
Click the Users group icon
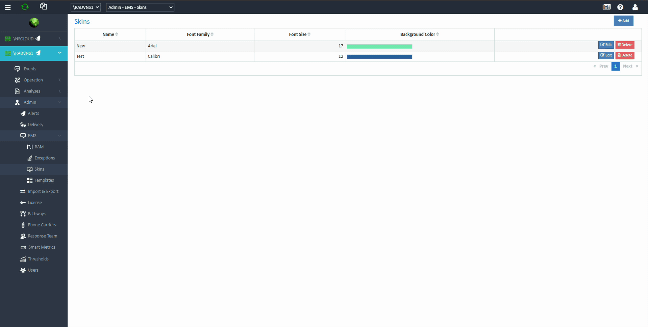[x=23, y=270]
